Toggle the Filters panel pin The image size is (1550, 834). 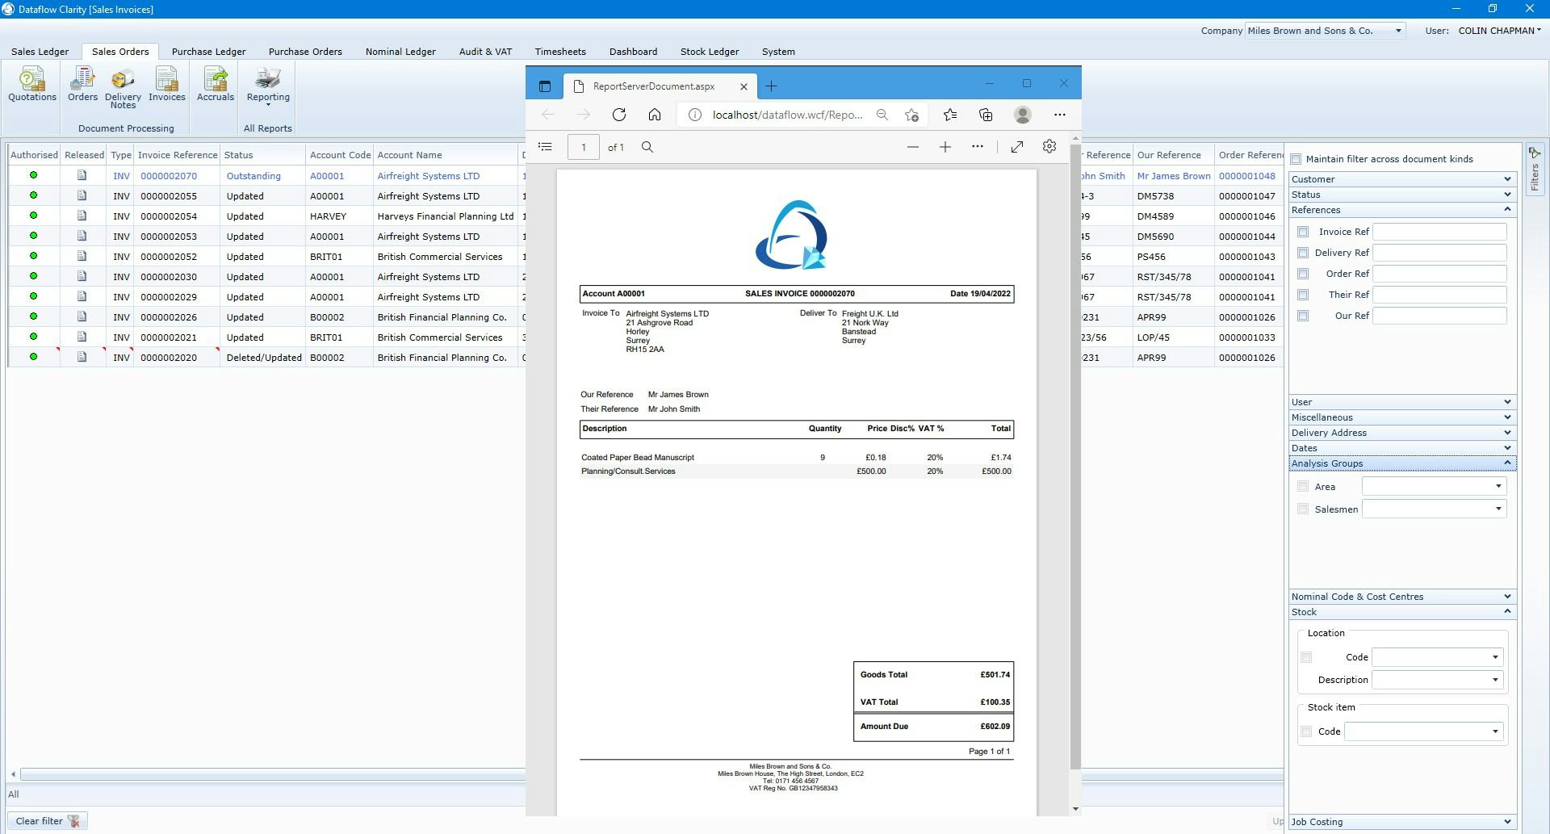click(x=1535, y=153)
